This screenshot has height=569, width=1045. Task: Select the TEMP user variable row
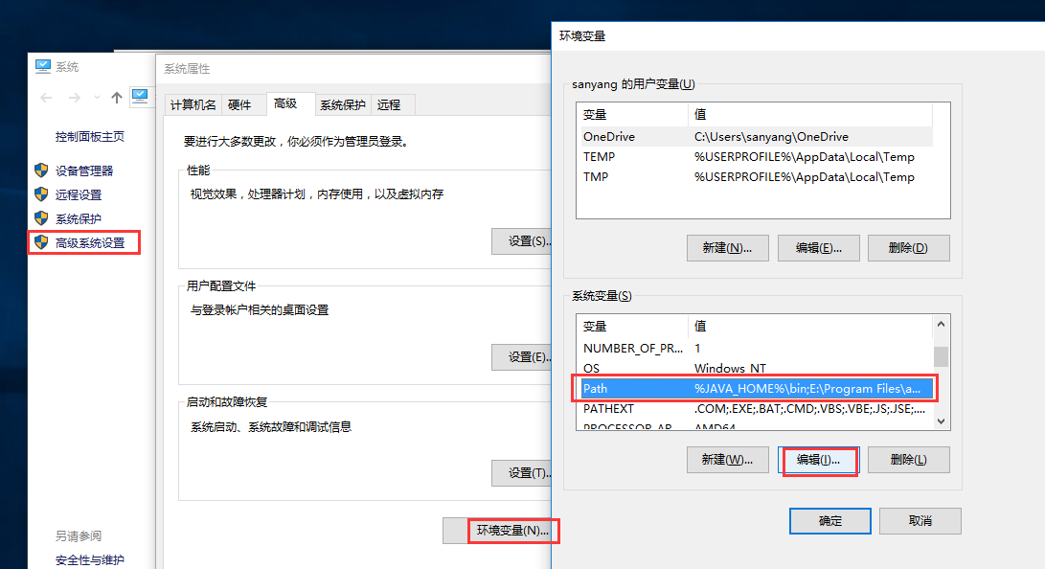757,156
